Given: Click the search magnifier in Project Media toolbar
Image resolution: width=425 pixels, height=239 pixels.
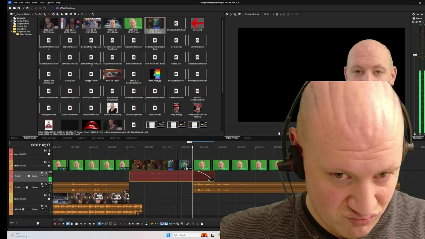Looking at the screenshot, I should coord(82,14).
